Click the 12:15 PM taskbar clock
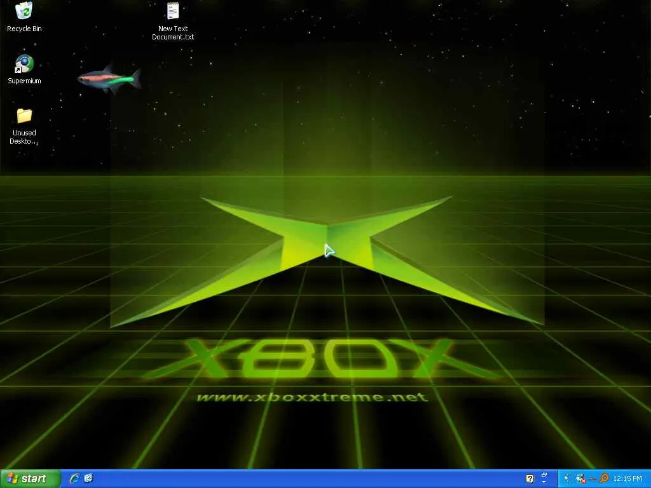This screenshot has height=488, width=651. click(x=627, y=478)
